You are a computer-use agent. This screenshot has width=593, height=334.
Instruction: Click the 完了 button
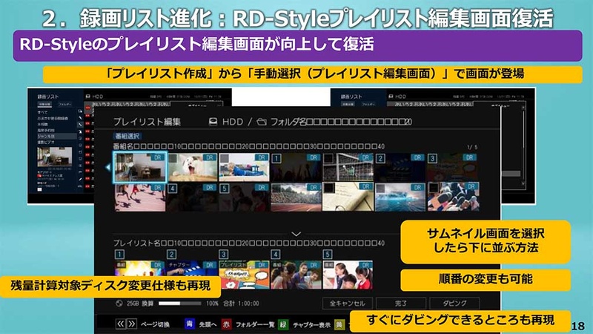click(x=401, y=304)
